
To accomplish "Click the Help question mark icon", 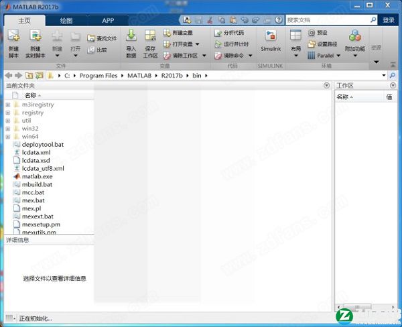I will coord(279,19).
